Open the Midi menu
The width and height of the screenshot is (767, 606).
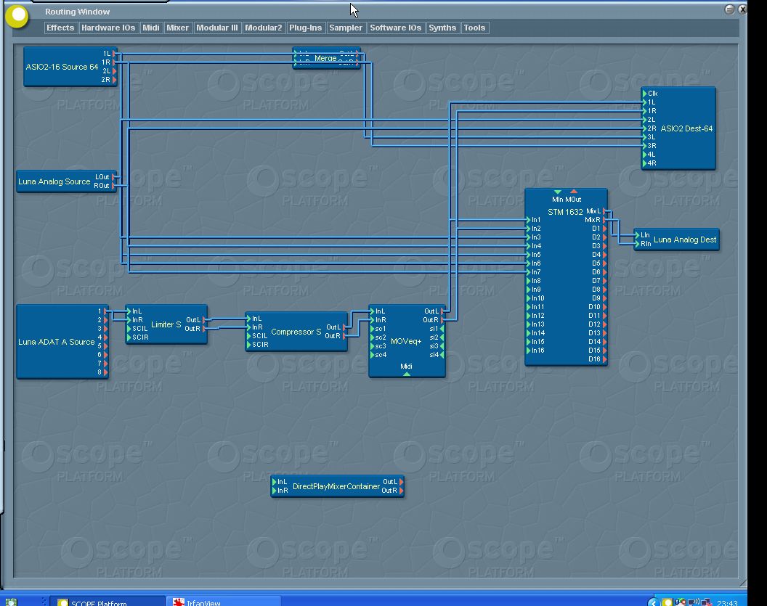(150, 28)
